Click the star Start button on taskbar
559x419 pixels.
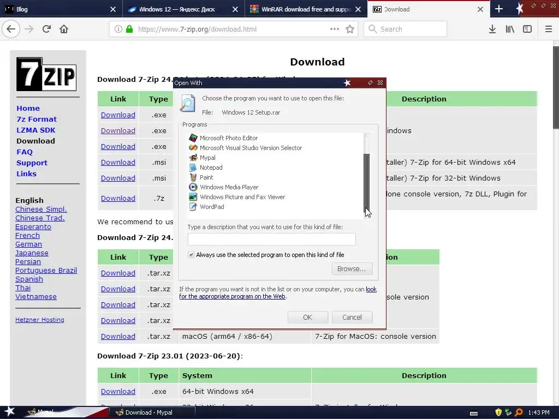tap(9, 412)
